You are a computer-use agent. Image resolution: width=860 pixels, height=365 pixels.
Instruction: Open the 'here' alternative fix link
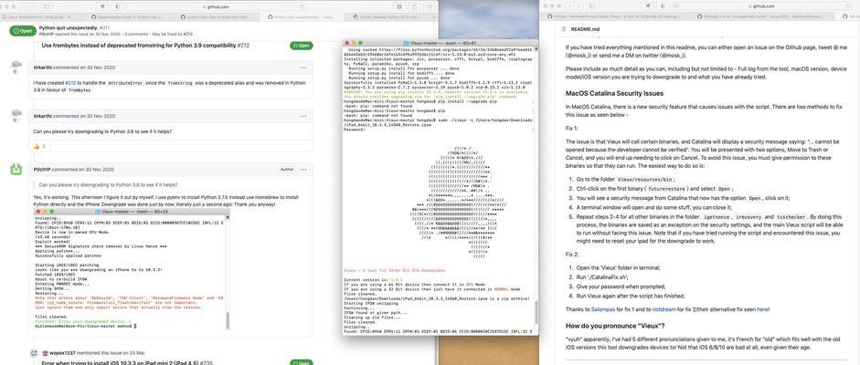[763, 309]
